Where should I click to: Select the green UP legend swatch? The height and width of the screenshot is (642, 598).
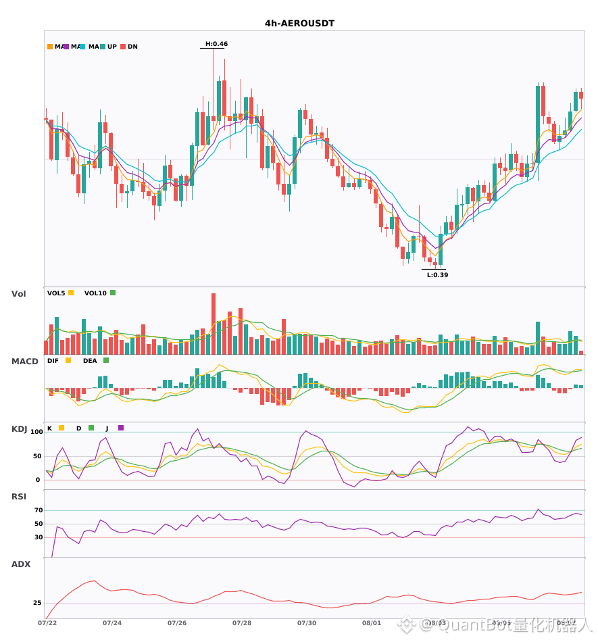pyautogui.click(x=103, y=47)
